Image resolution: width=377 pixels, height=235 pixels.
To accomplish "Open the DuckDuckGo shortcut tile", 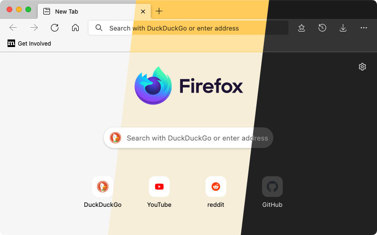I will [x=103, y=187].
